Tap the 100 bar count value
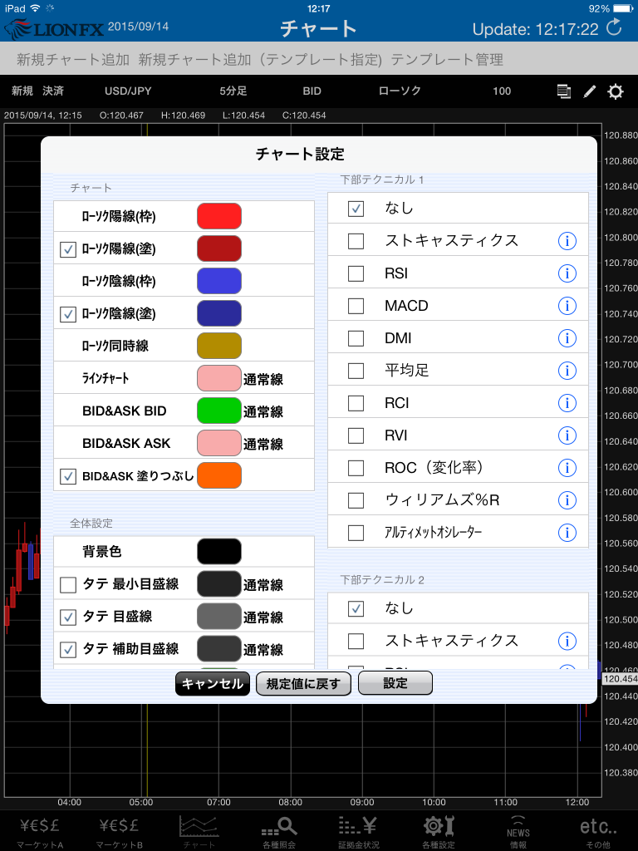638x851 pixels. tap(502, 91)
